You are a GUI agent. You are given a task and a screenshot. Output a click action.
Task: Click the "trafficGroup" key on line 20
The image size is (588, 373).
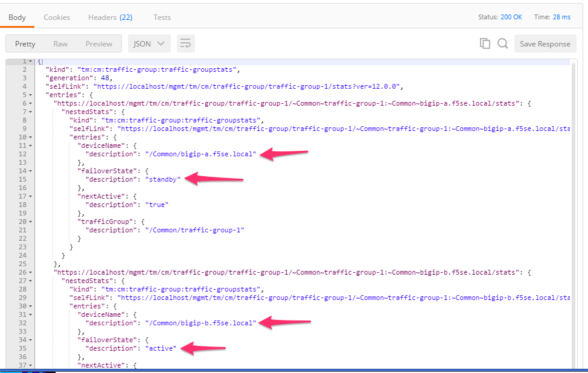(x=105, y=222)
